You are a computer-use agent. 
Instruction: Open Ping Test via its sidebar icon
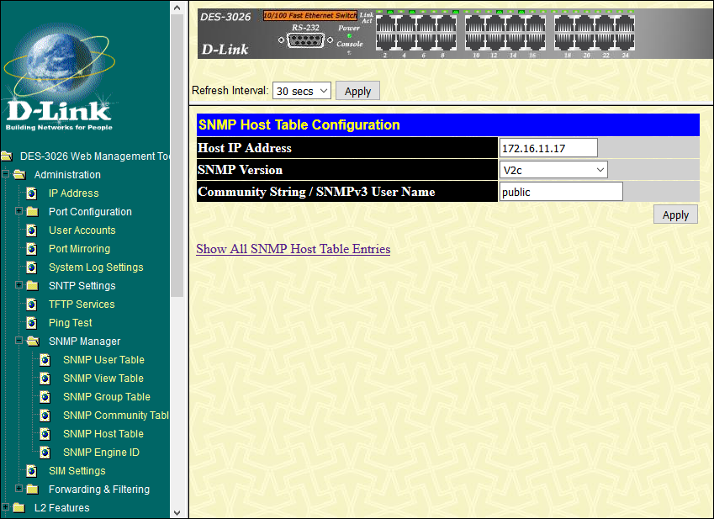pos(32,322)
